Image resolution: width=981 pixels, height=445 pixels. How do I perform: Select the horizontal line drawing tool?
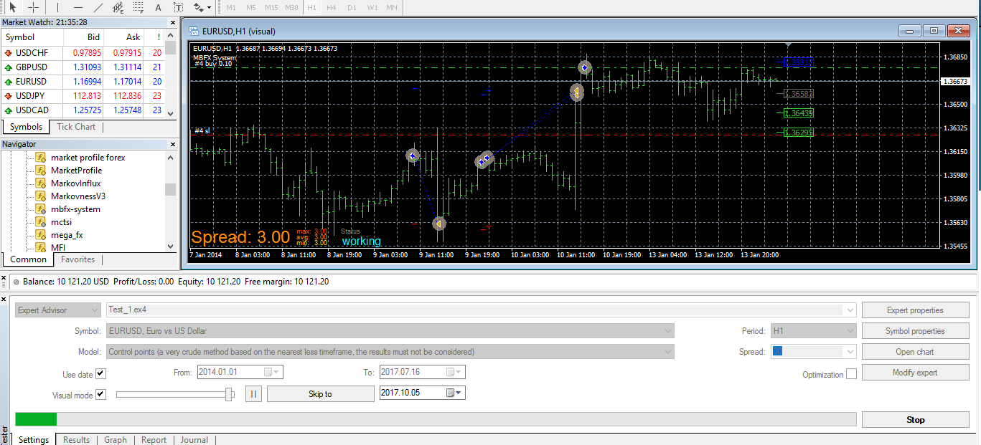[78, 7]
